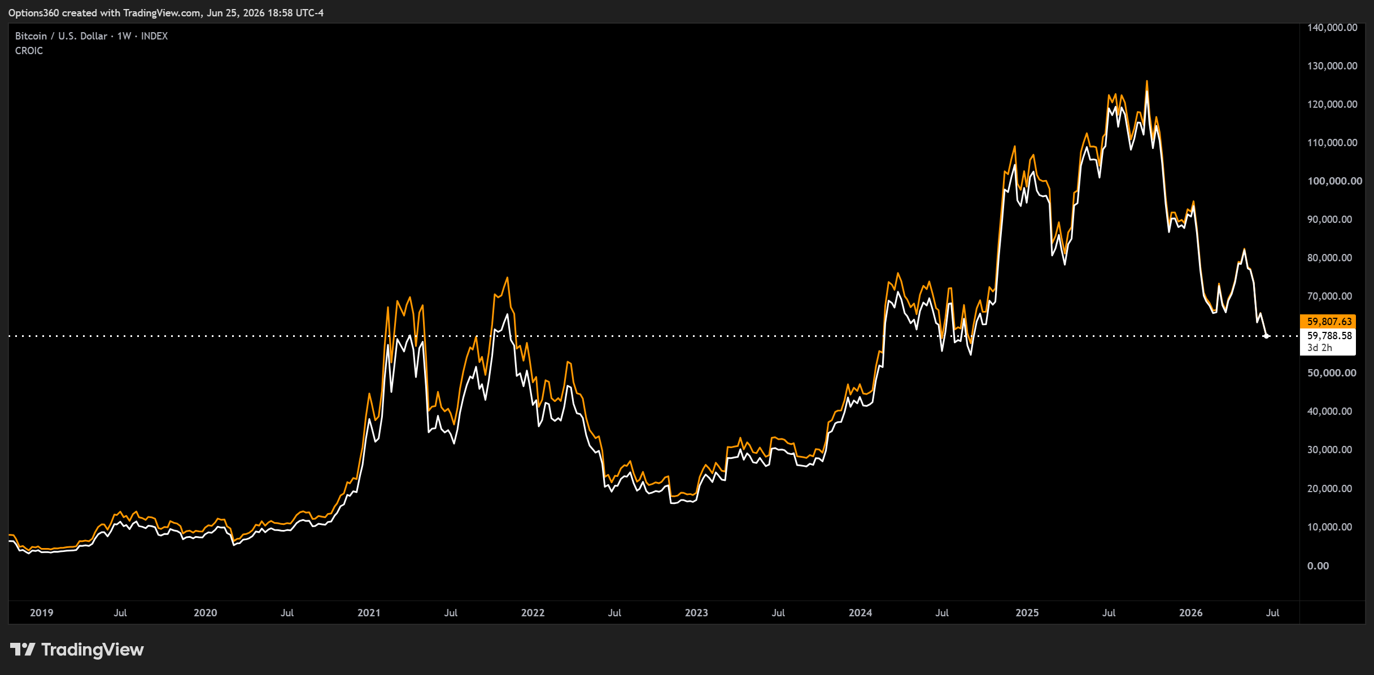
Task: Click the 120,000.00 price axis label
Action: [x=1332, y=104]
